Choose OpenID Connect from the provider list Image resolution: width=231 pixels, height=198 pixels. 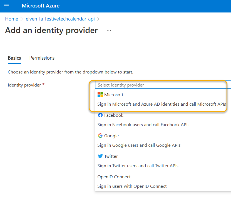click(x=114, y=177)
